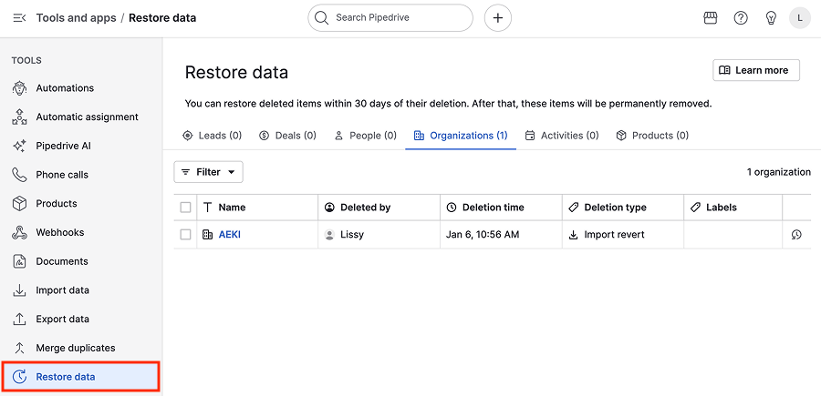
Task: Open Webhooks in the tools sidebar
Action: pos(59,232)
